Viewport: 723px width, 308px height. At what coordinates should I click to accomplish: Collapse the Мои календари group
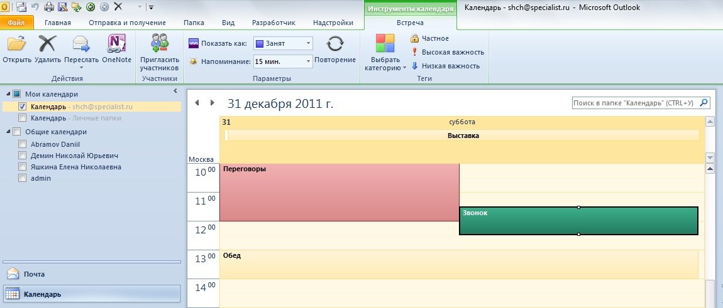point(7,94)
